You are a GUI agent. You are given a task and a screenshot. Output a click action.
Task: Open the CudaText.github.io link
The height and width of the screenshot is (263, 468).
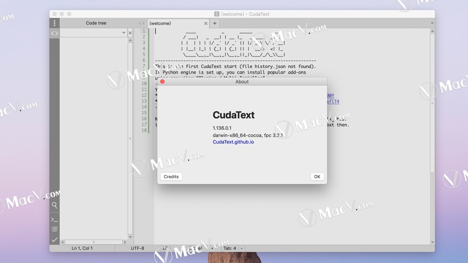tap(233, 142)
